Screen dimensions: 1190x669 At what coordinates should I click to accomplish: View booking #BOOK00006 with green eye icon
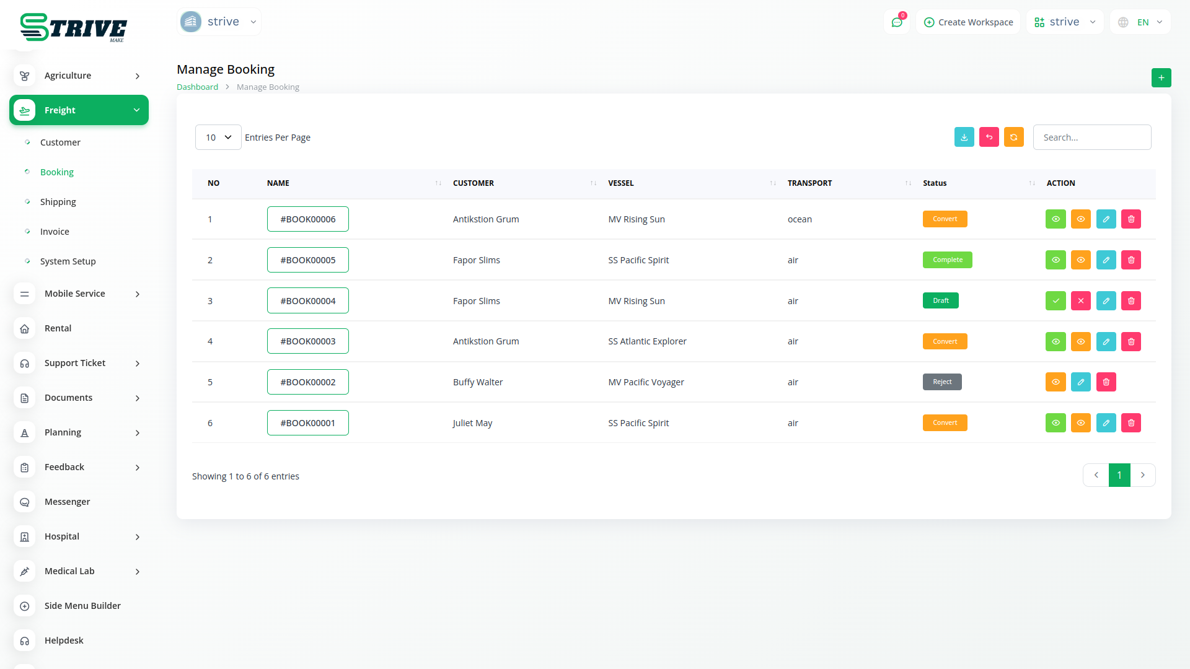click(x=1056, y=219)
